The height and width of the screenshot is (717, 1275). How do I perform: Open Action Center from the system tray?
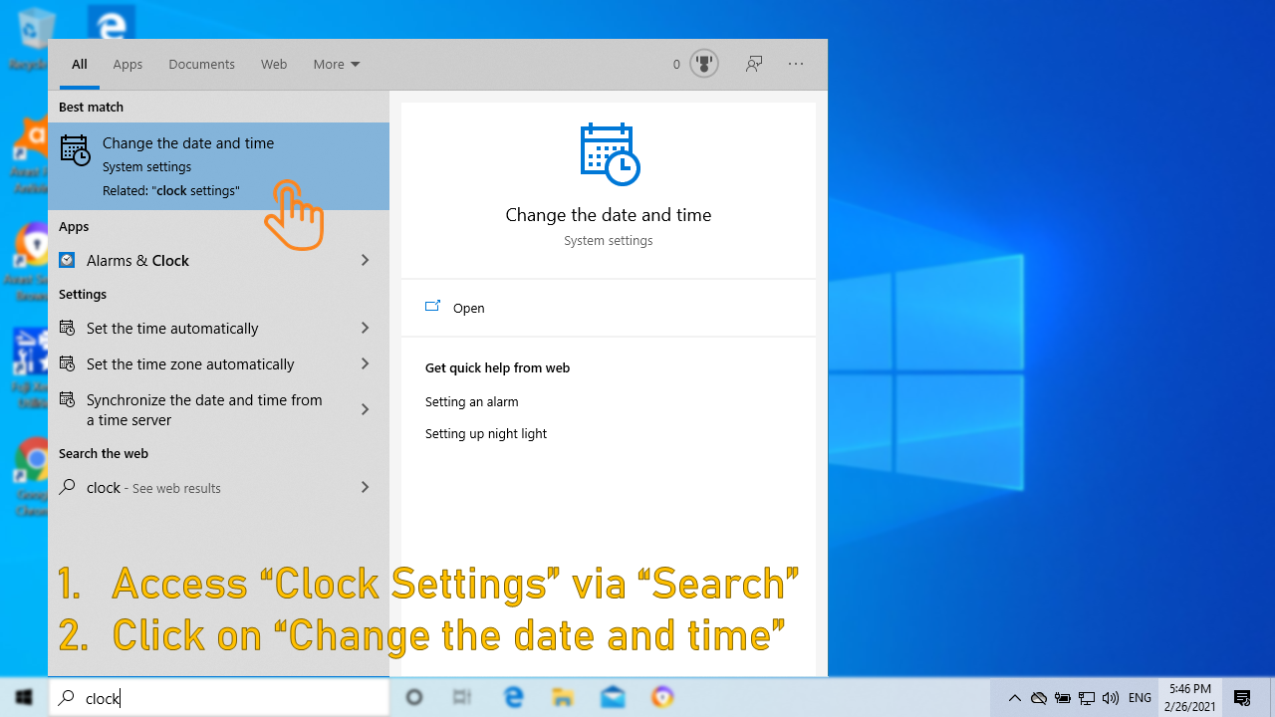[1242, 697]
